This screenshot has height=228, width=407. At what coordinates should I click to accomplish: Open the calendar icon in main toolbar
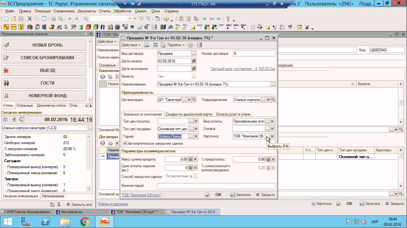pyautogui.click(x=188, y=19)
